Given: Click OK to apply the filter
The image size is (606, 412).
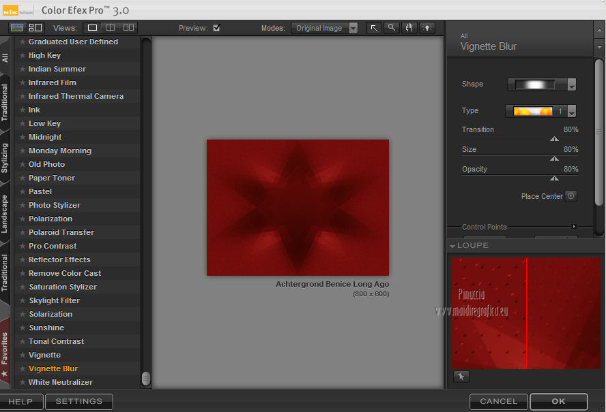Looking at the screenshot, I should [559, 402].
